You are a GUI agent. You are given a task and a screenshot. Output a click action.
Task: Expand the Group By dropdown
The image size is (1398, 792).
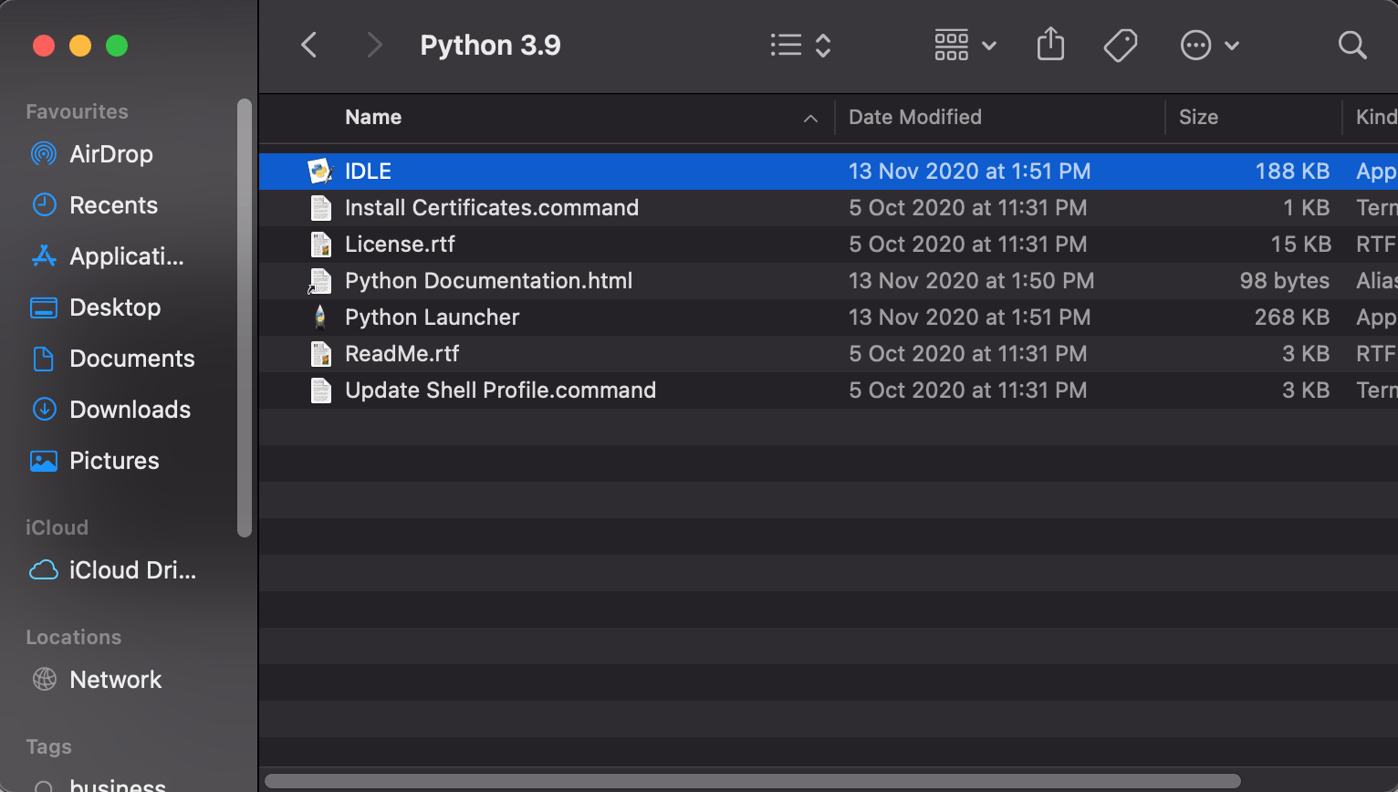965,45
